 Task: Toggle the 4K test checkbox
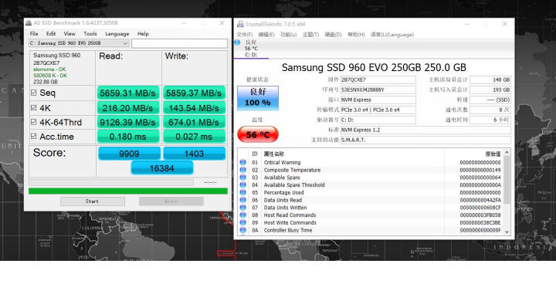coord(34,108)
